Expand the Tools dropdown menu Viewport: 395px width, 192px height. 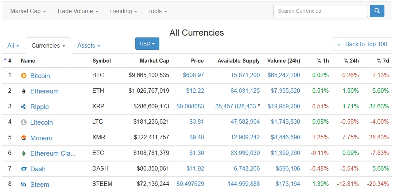point(158,11)
